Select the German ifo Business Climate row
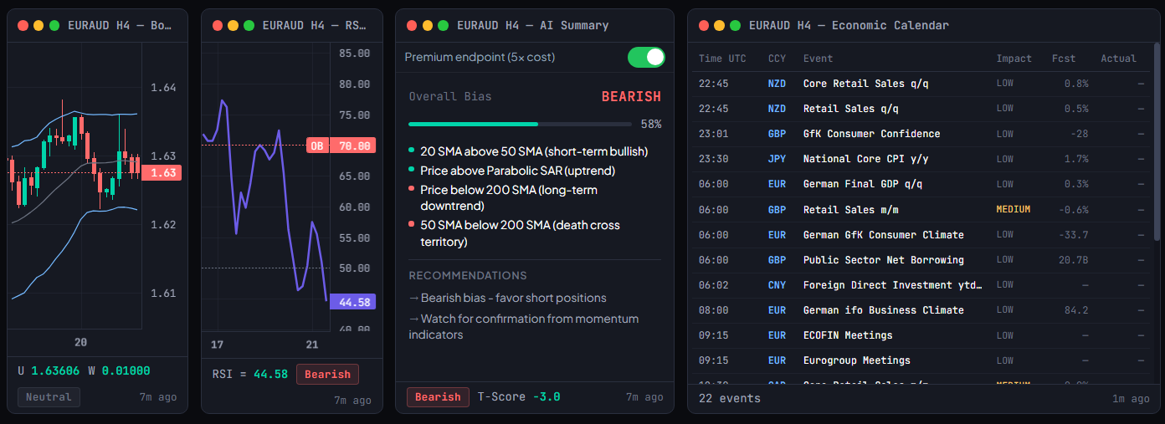This screenshot has width=1165, height=424. click(x=923, y=310)
